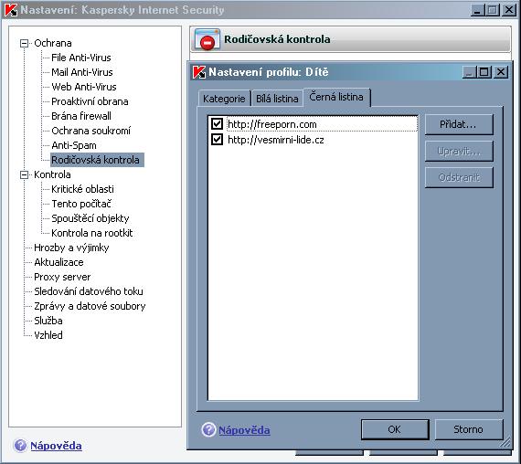Select the Kontrola tree label

coord(52,174)
